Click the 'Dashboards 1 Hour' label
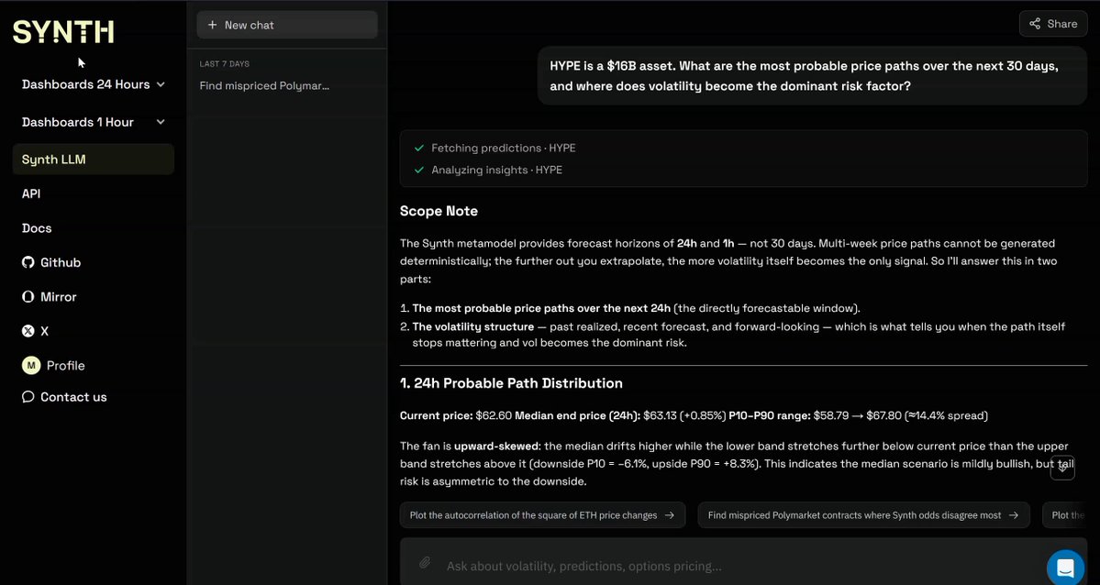1100x585 pixels. 78,122
